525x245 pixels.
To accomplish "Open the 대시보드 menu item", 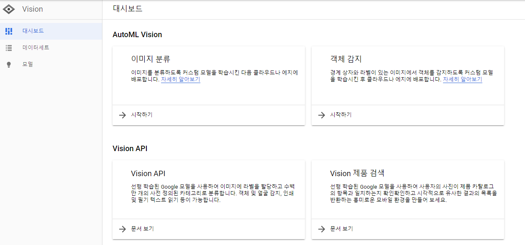I will click(51, 31).
